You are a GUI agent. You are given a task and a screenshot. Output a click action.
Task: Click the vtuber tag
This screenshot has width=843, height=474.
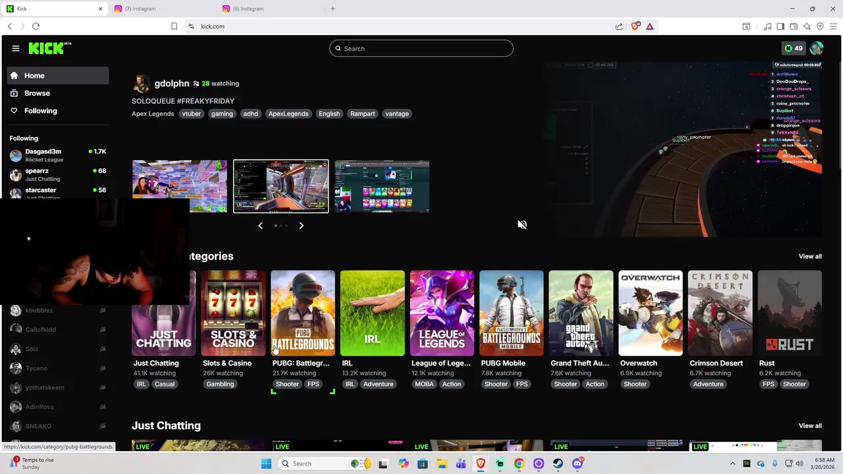pyautogui.click(x=191, y=114)
